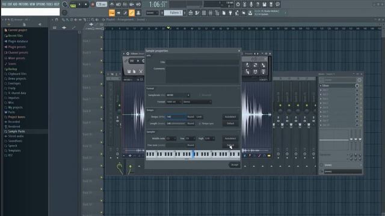Click the Stop button in the transport
Image resolution: width=385 pixels, height=216 pixels.
click(x=85, y=4)
